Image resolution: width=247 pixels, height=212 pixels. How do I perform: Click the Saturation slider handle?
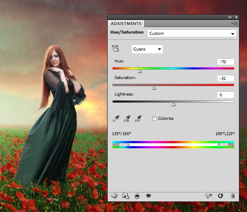(x=154, y=88)
